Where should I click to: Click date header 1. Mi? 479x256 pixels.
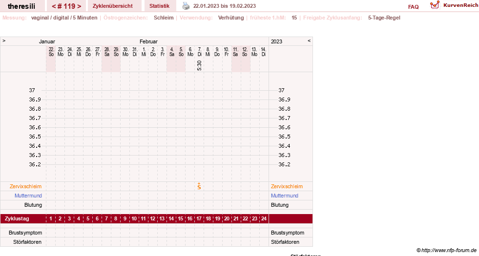pyautogui.click(x=144, y=52)
